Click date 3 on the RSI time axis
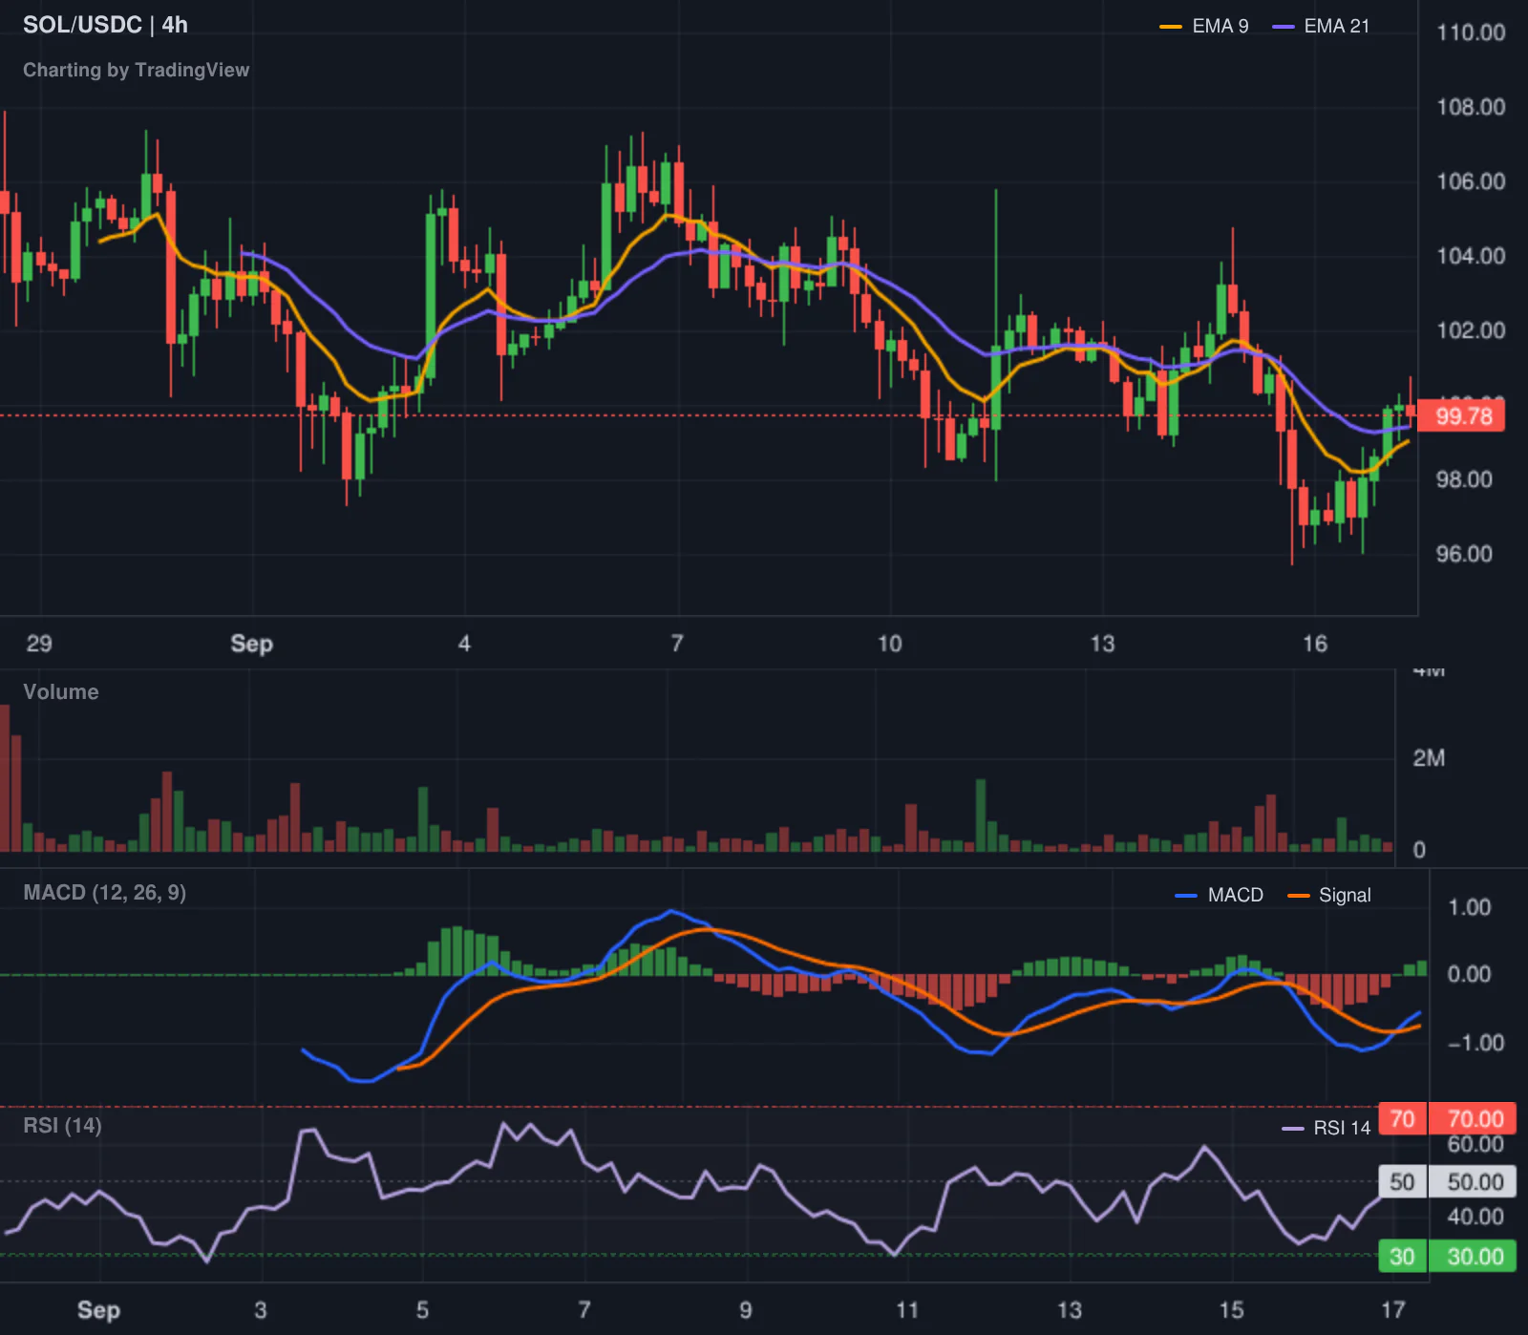Image resolution: width=1528 pixels, height=1335 pixels. point(261,1310)
